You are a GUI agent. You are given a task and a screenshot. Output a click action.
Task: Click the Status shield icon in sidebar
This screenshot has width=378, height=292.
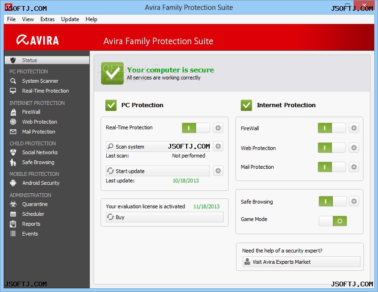click(13, 60)
